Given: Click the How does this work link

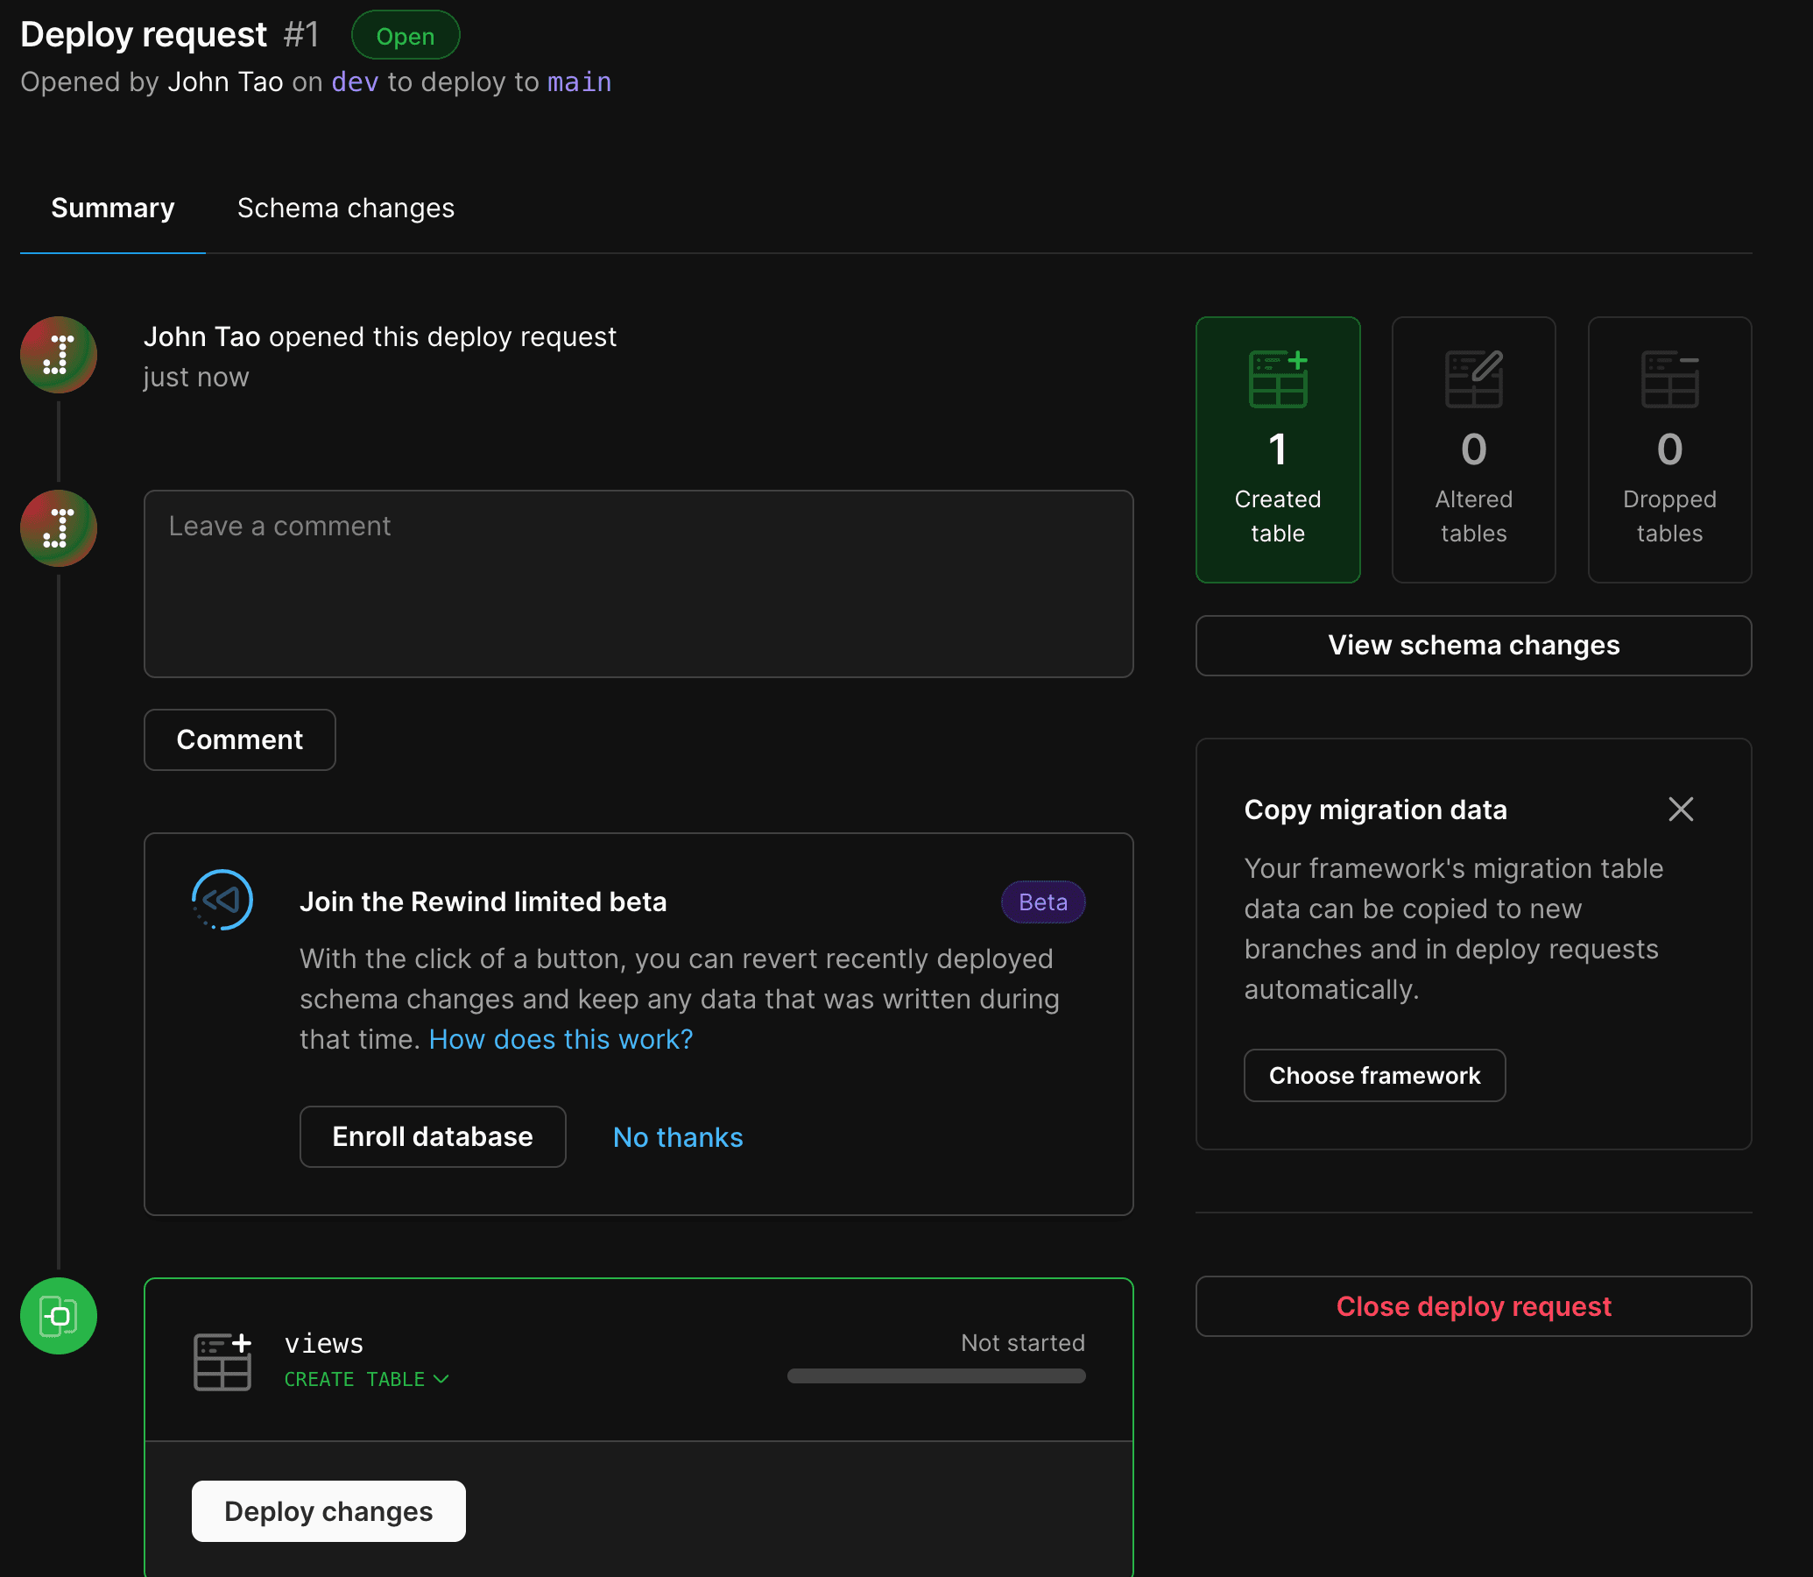Looking at the screenshot, I should [x=560, y=1039].
